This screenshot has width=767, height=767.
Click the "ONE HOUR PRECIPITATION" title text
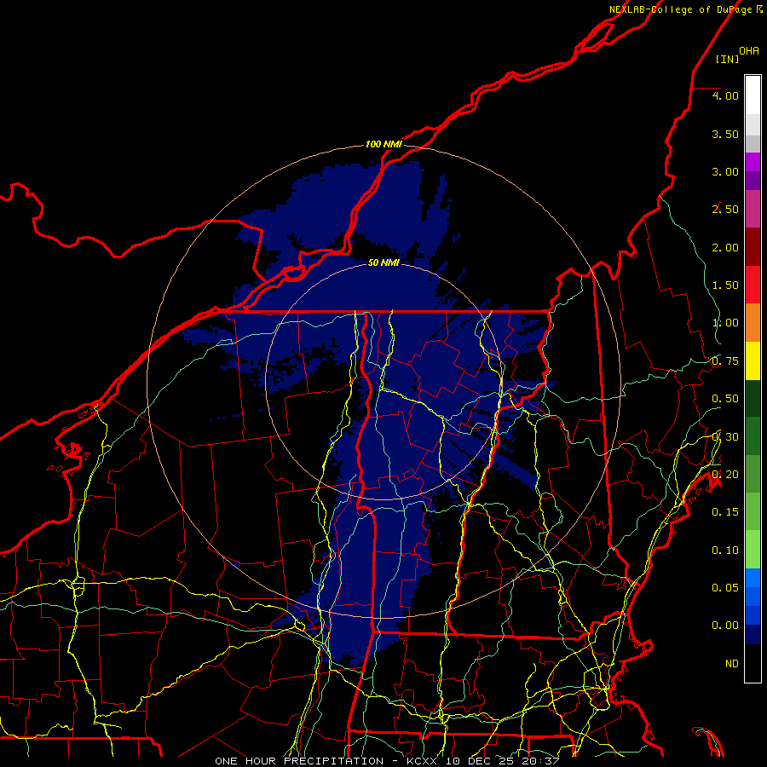tap(299, 761)
